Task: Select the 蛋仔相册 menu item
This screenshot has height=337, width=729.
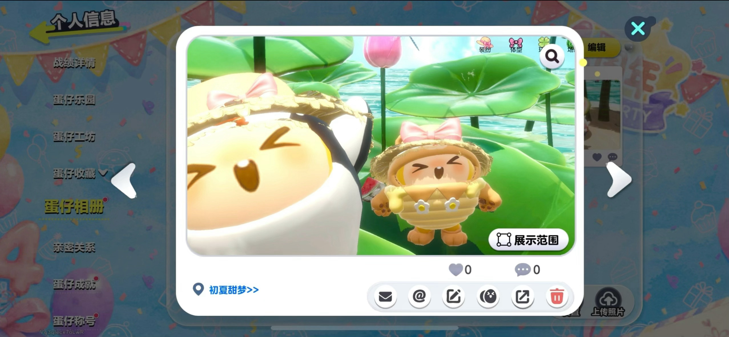Action: click(x=74, y=207)
